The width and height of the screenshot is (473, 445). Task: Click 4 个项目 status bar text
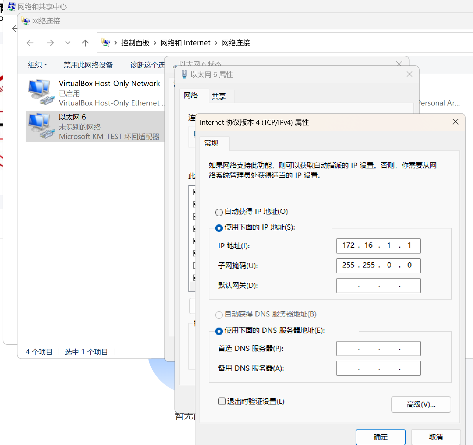coord(39,352)
